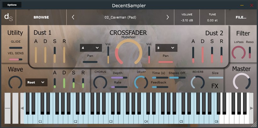Adjust the Wave Sustain slider
258x128 pixels.
pos(74,83)
